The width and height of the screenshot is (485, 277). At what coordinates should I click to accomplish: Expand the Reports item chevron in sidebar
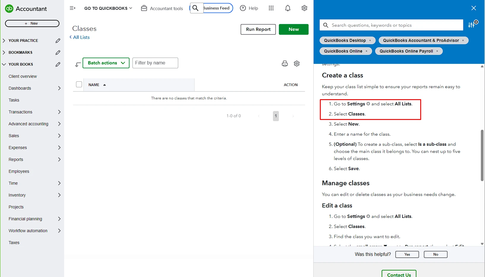click(59, 159)
